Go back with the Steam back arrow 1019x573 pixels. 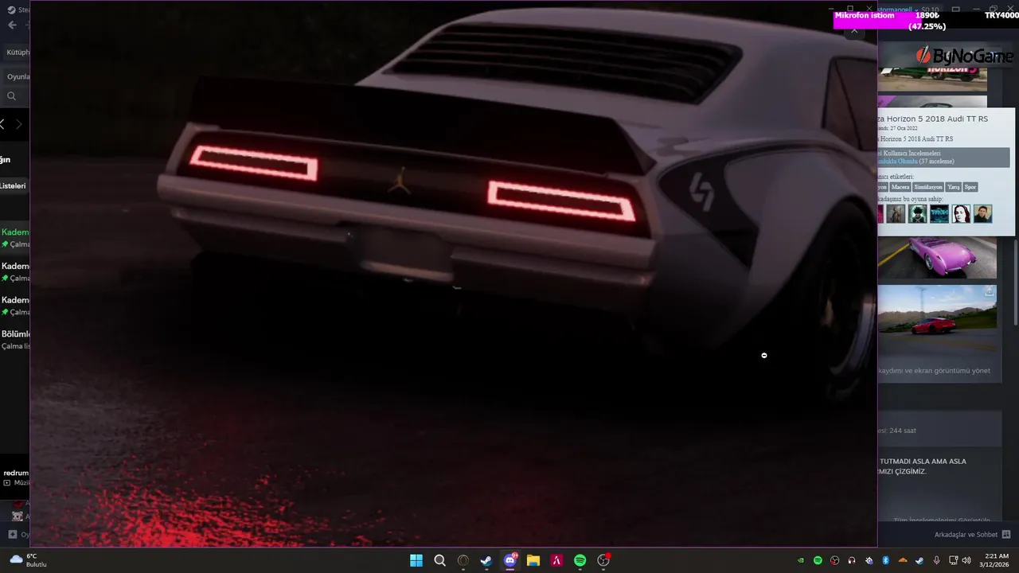tap(12, 25)
